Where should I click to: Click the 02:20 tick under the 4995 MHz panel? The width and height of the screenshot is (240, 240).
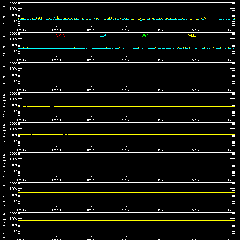91,180
